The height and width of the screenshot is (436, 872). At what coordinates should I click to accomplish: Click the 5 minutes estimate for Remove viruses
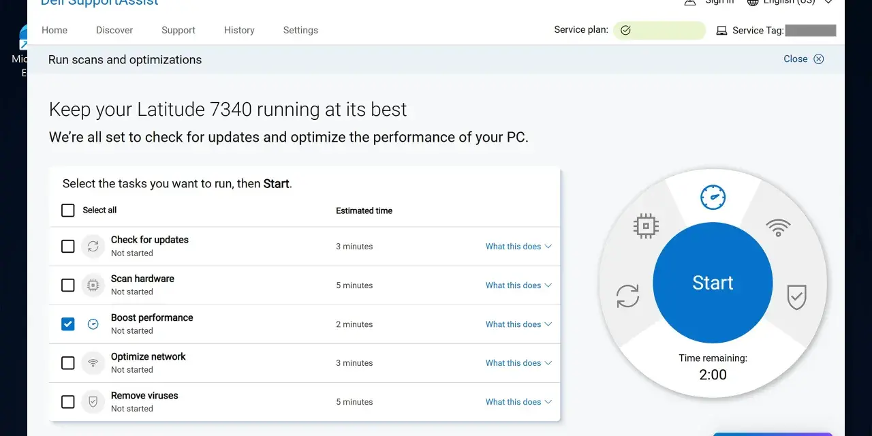(354, 402)
